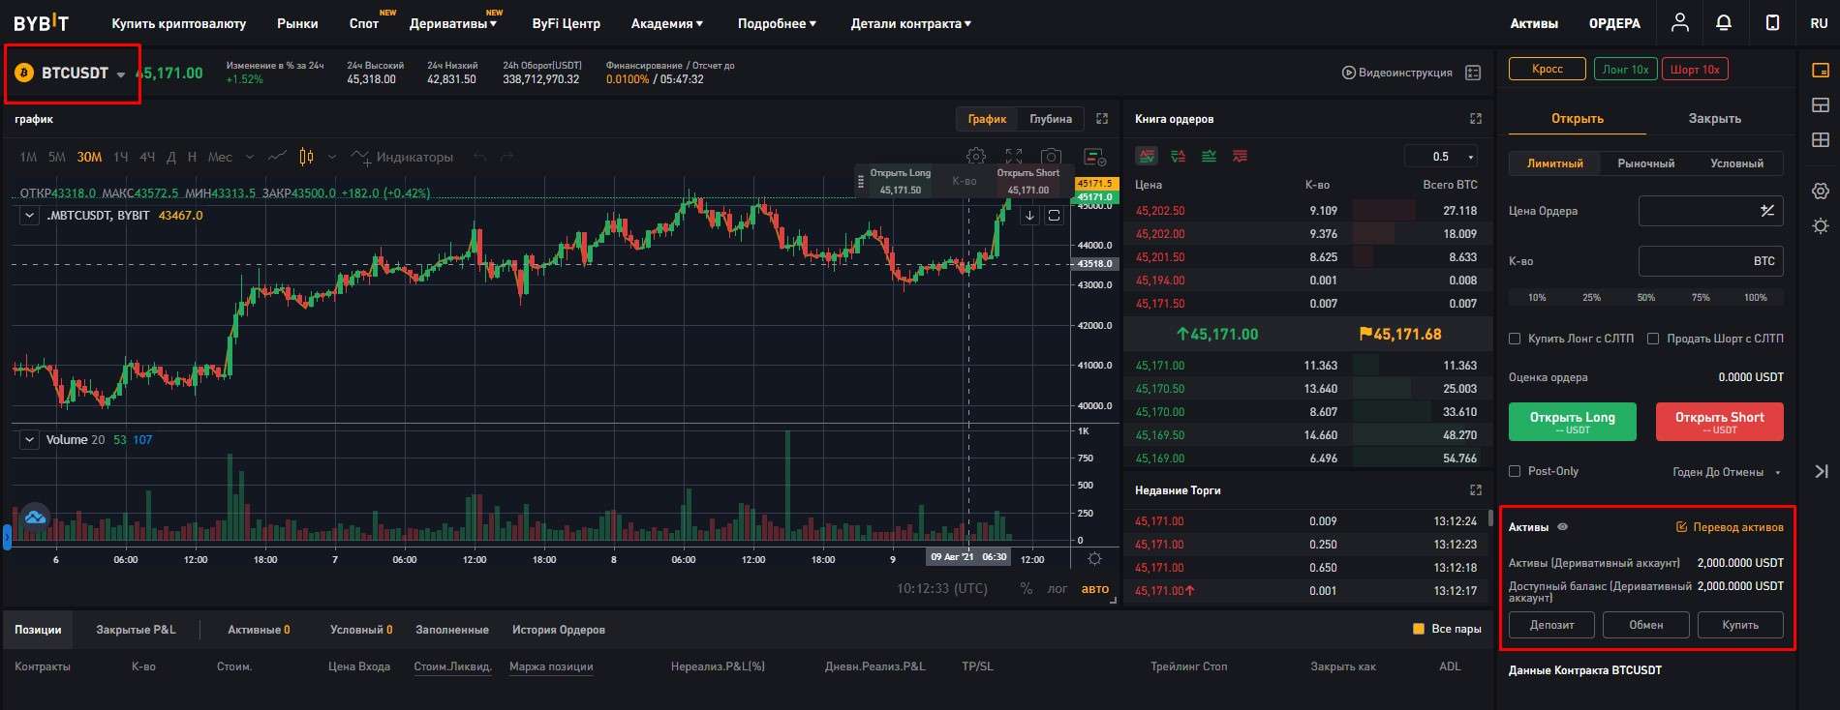Open the Академия dropdown menu
The image size is (1840, 710).
pos(667,23)
